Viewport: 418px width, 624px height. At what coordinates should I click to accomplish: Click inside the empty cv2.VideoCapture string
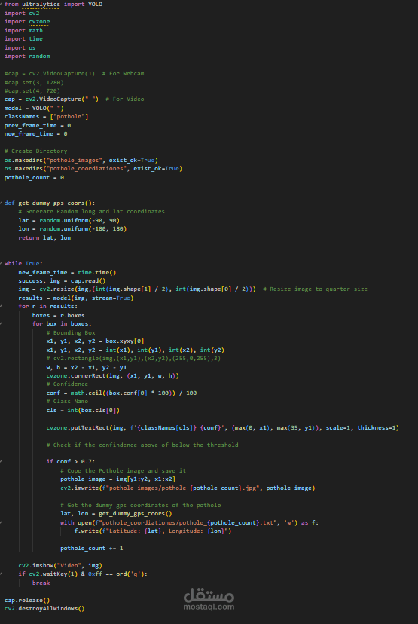point(90,99)
